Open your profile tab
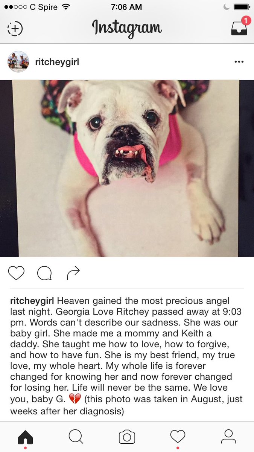This screenshot has height=452, width=254. (x=228, y=437)
